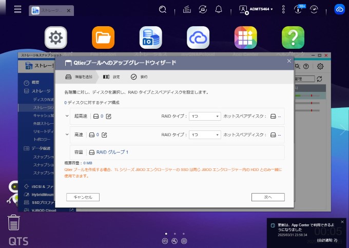This screenshot has height=248, width=349.
Task: Dismiss the App Center update notification
Action: 342,222
